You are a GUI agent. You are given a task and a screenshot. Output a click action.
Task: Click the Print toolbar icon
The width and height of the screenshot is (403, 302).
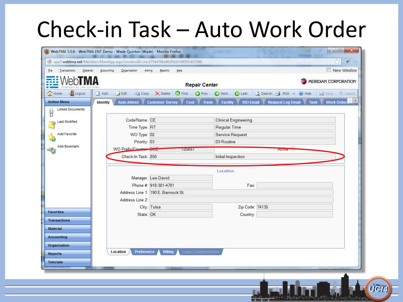point(278,94)
